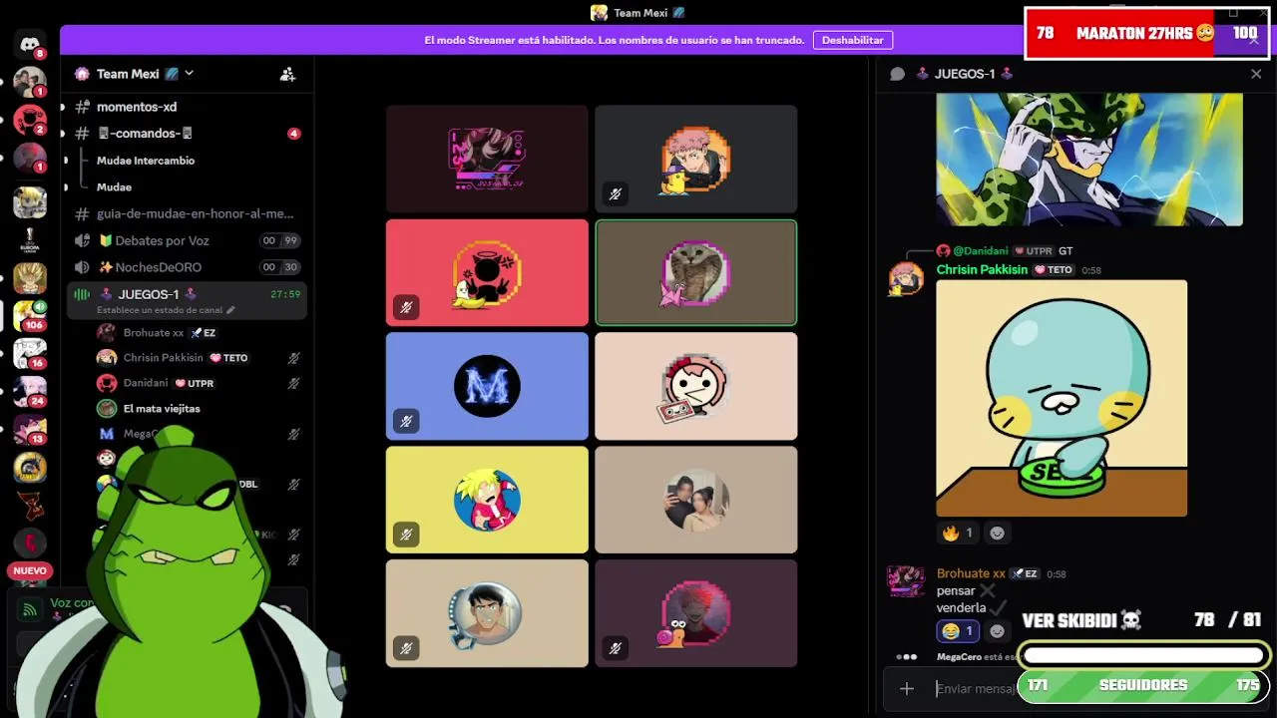Open the red server icon with badge 2
1277x718 pixels.
point(29,121)
